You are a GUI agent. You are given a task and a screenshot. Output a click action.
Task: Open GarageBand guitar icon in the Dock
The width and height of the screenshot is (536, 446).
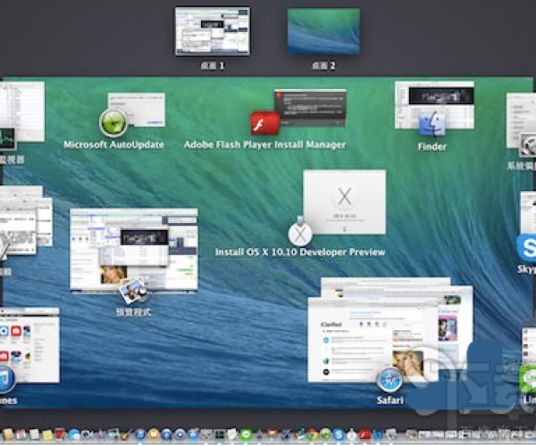pos(127,434)
